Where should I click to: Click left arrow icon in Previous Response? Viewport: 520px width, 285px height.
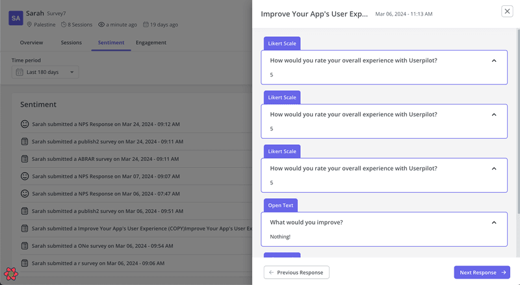tap(271, 273)
